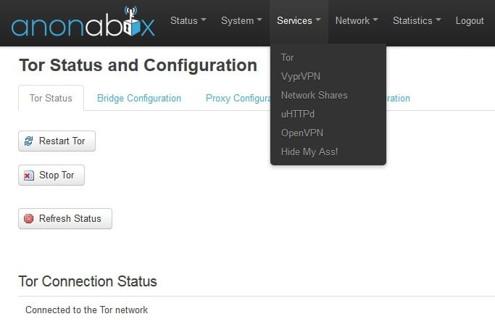
Task: Open Network Shares from Services menu
Action: [x=314, y=95]
